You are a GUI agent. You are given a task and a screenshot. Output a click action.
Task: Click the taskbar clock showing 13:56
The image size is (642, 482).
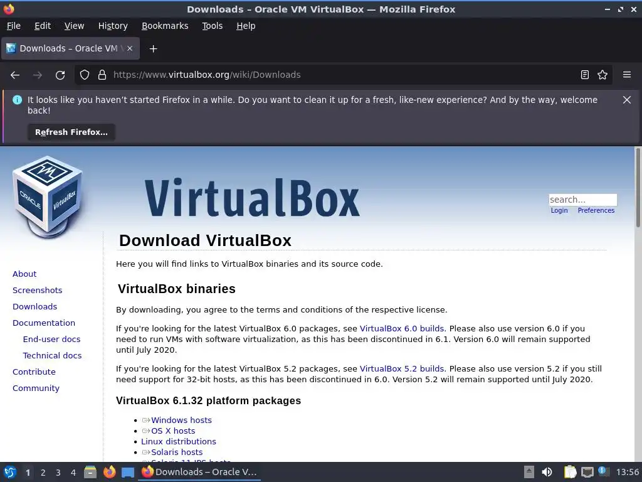(627, 472)
